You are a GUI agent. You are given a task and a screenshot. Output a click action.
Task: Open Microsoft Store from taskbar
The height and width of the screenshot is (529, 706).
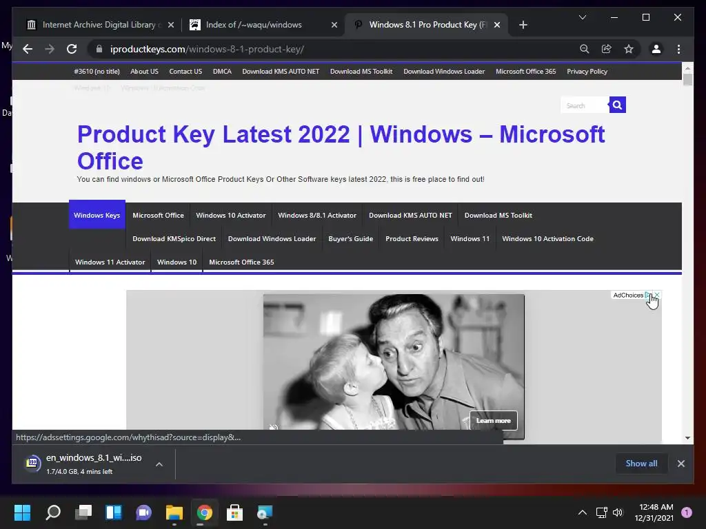click(234, 512)
